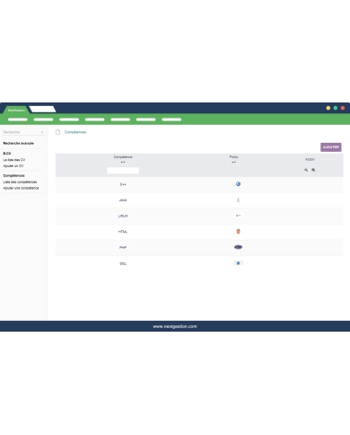Focus the Compétence filter input field
The height and width of the screenshot is (435, 350).
123,171
